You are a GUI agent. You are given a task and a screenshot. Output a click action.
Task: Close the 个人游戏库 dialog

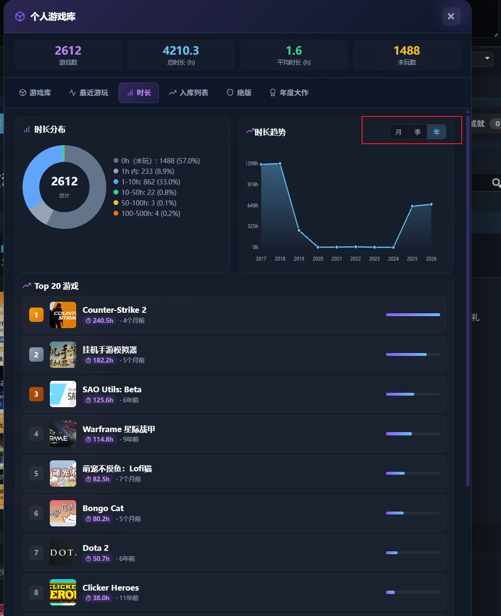[x=451, y=16]
